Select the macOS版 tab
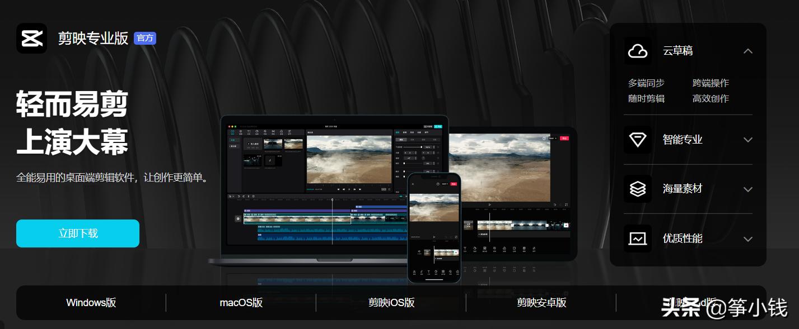The width and height of the screenshot is (799, 329). click(x=241, y=303)
